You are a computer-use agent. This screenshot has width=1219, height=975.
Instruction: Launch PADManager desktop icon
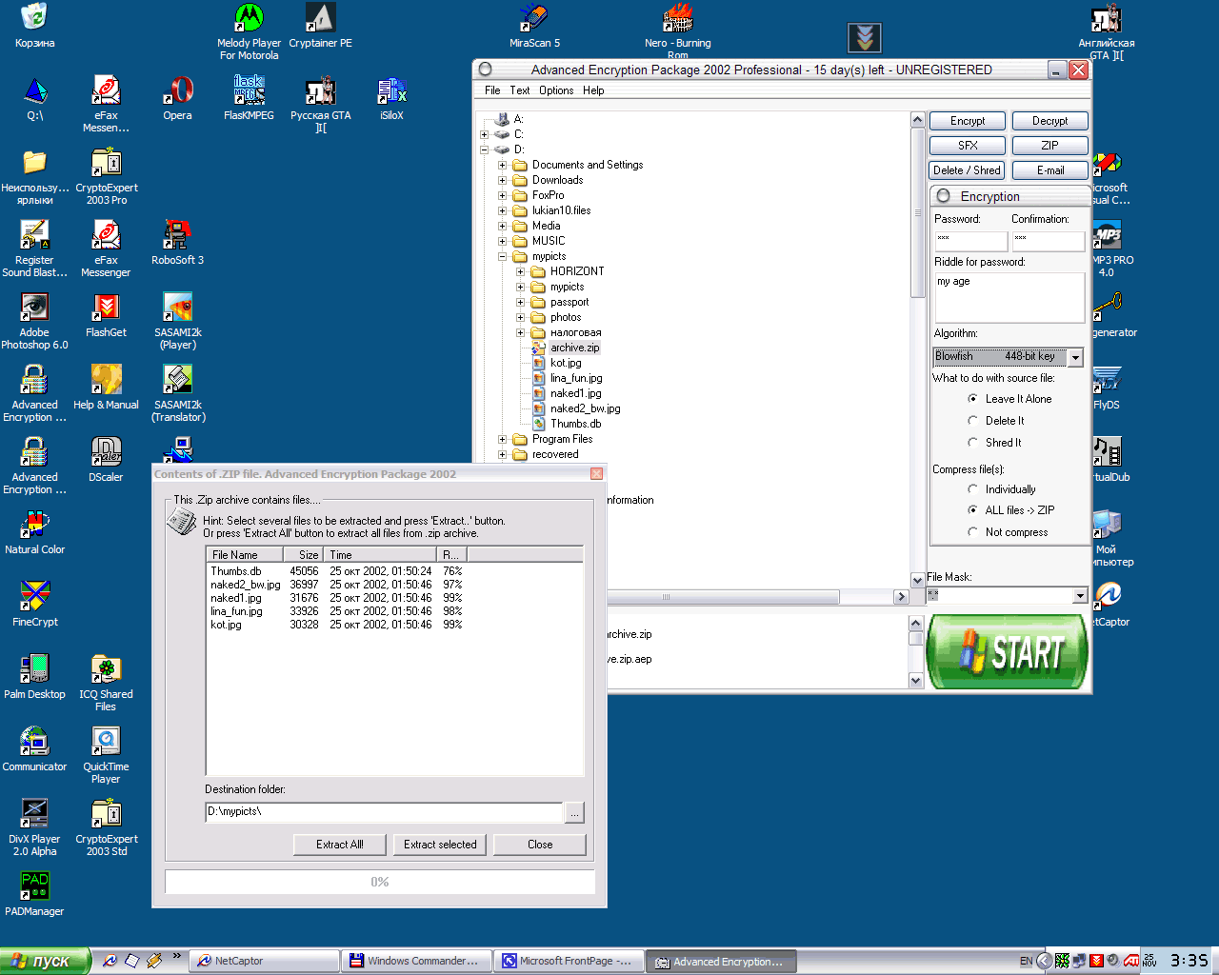click(34, 894)
